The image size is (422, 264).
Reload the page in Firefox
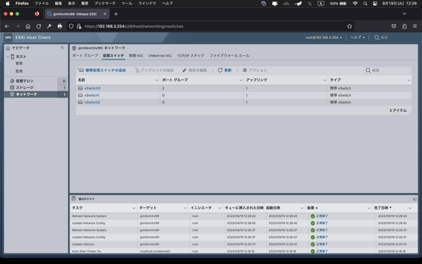(39, 26)
